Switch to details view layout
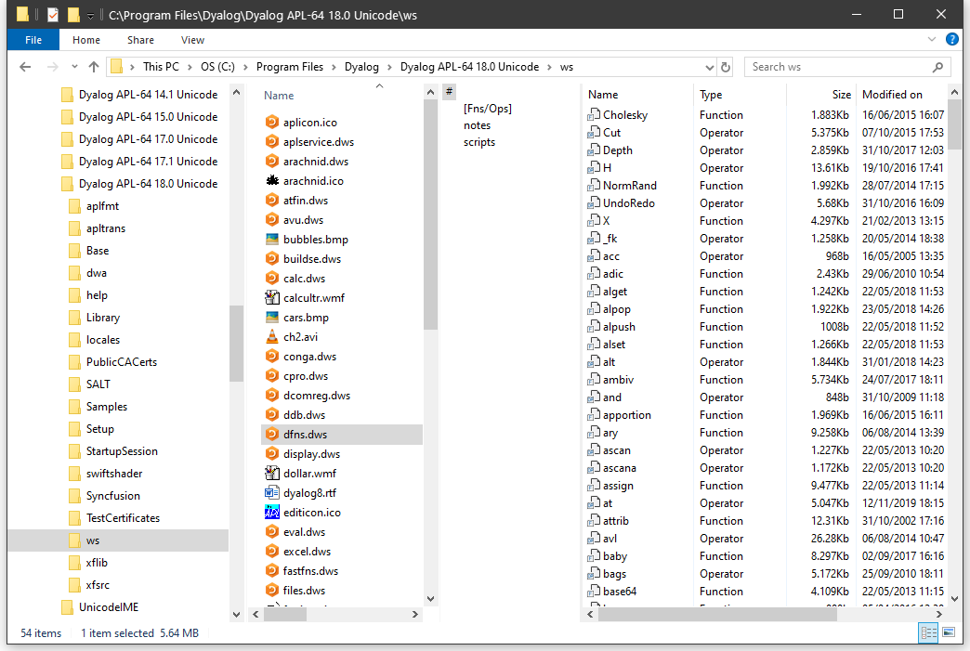Viewport: 970px width, 651px height. (928, 632)
